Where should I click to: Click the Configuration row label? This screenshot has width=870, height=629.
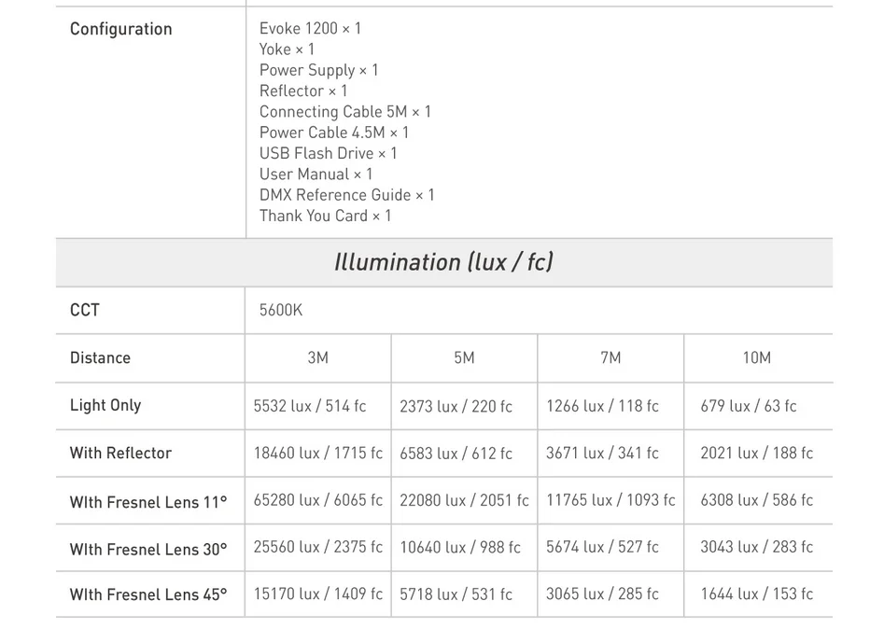pos(121,29)
